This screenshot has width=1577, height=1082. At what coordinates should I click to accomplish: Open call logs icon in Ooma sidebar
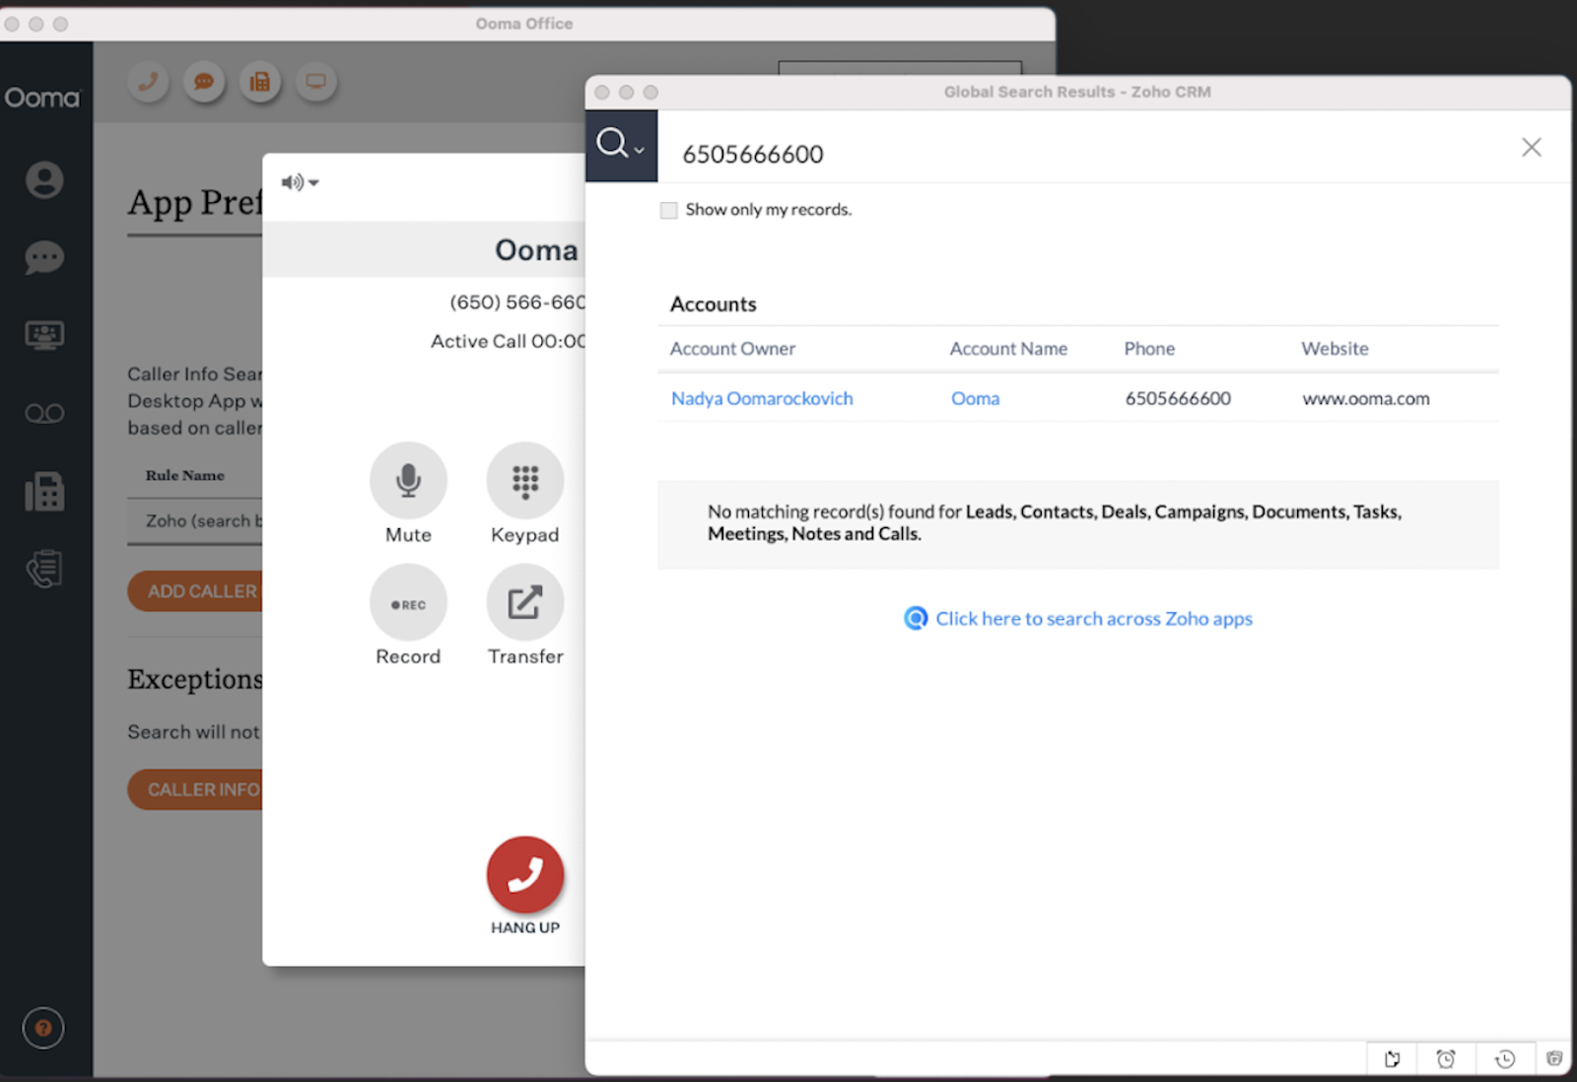[x=44, y=569]
